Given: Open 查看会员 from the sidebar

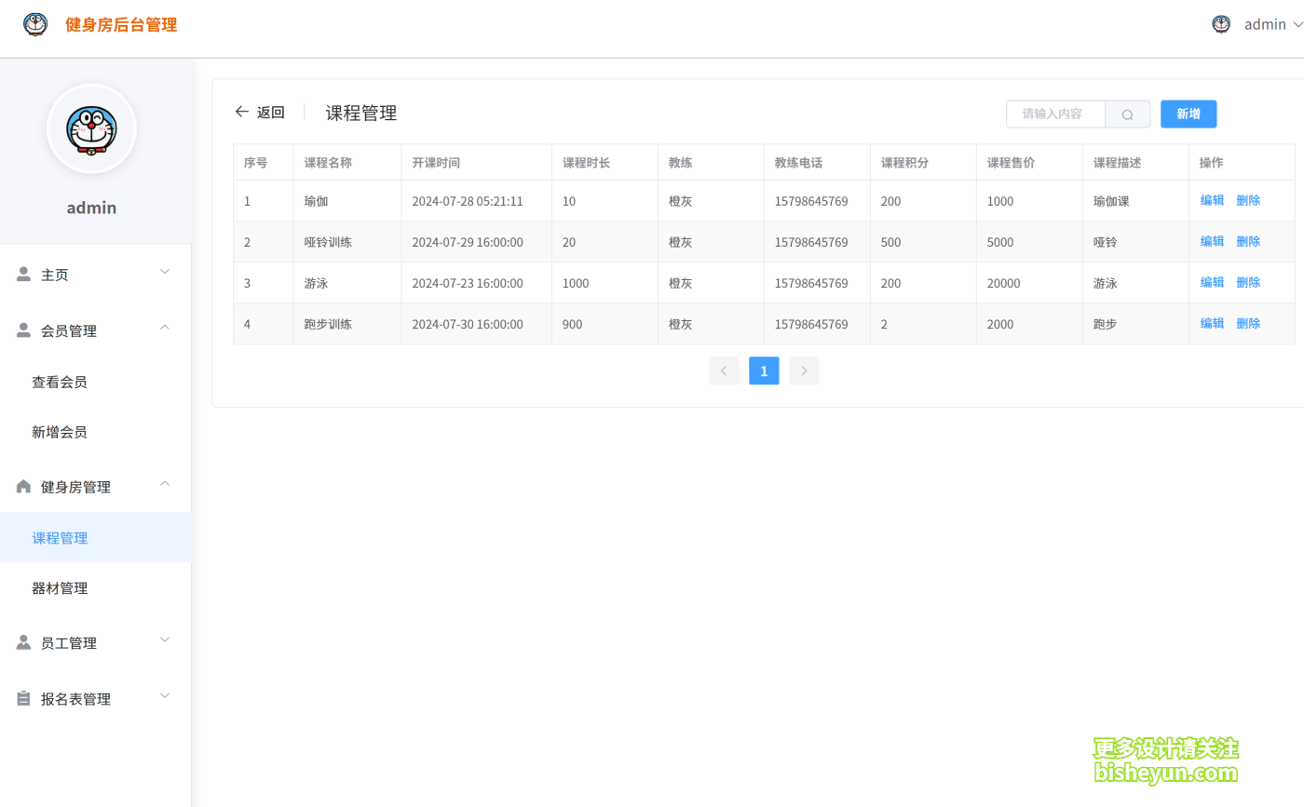Looking at the screenshot, I should (x=60, y=381).
